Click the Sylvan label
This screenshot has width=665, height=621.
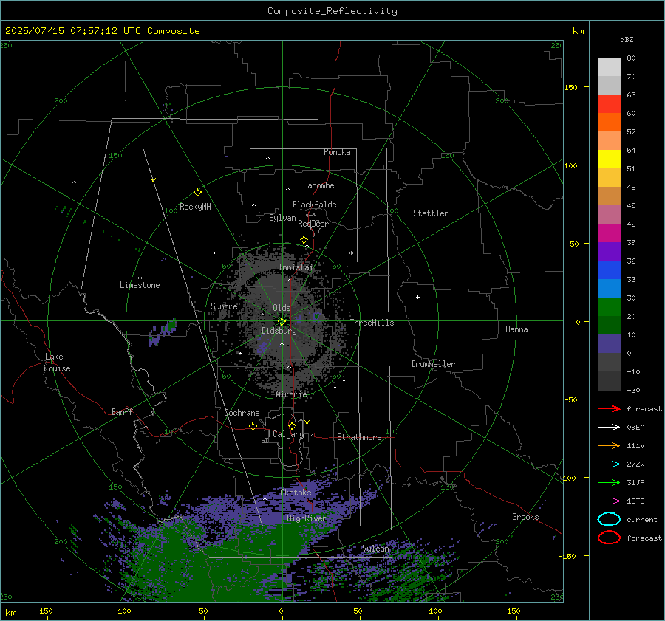pyautogui.click(x=282, y=218)
